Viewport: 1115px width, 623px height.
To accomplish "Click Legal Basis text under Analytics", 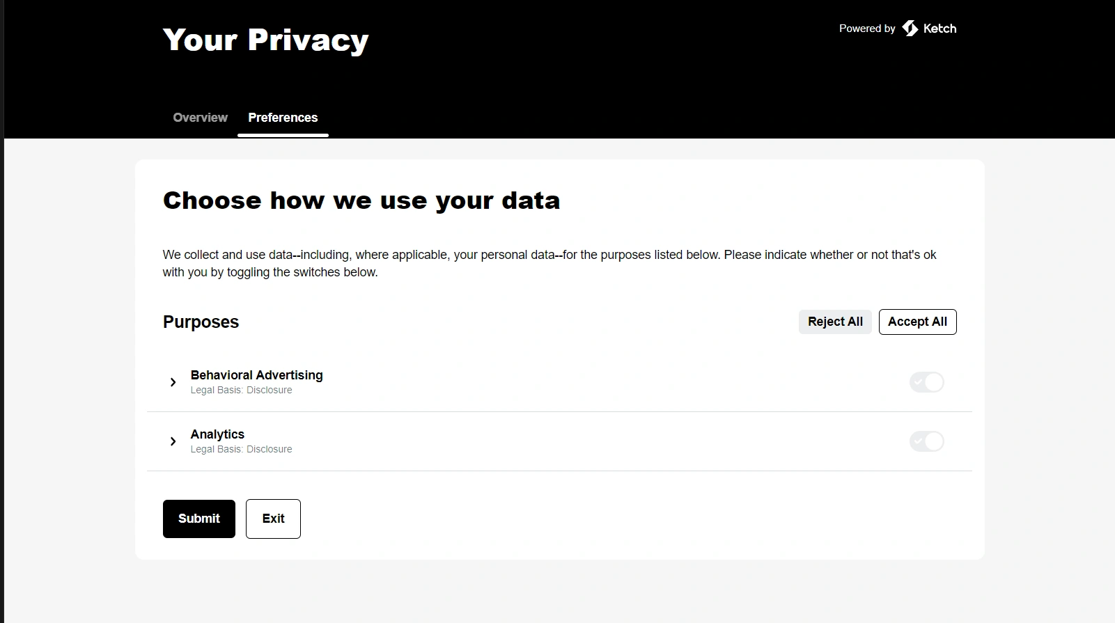I will 241,450.
